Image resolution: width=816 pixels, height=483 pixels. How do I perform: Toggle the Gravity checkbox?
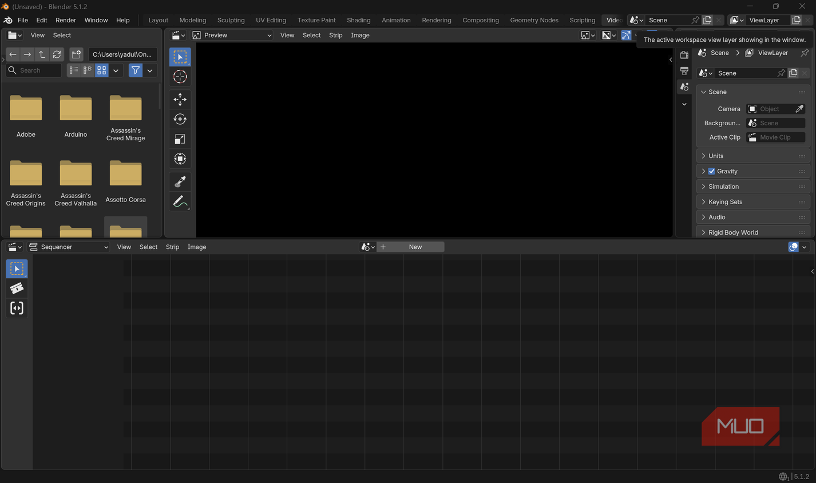711,171
